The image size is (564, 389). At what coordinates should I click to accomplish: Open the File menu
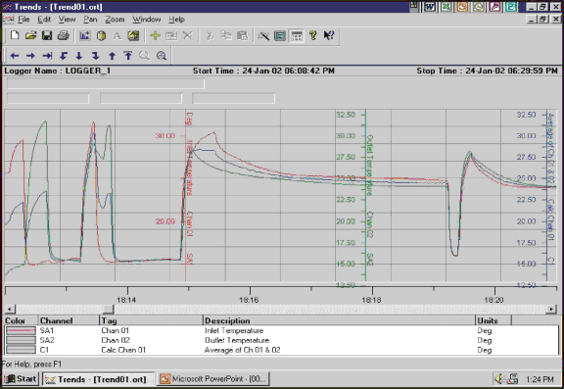(23, 19)
